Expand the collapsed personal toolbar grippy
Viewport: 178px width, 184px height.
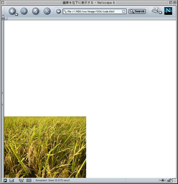pos(3,18)
